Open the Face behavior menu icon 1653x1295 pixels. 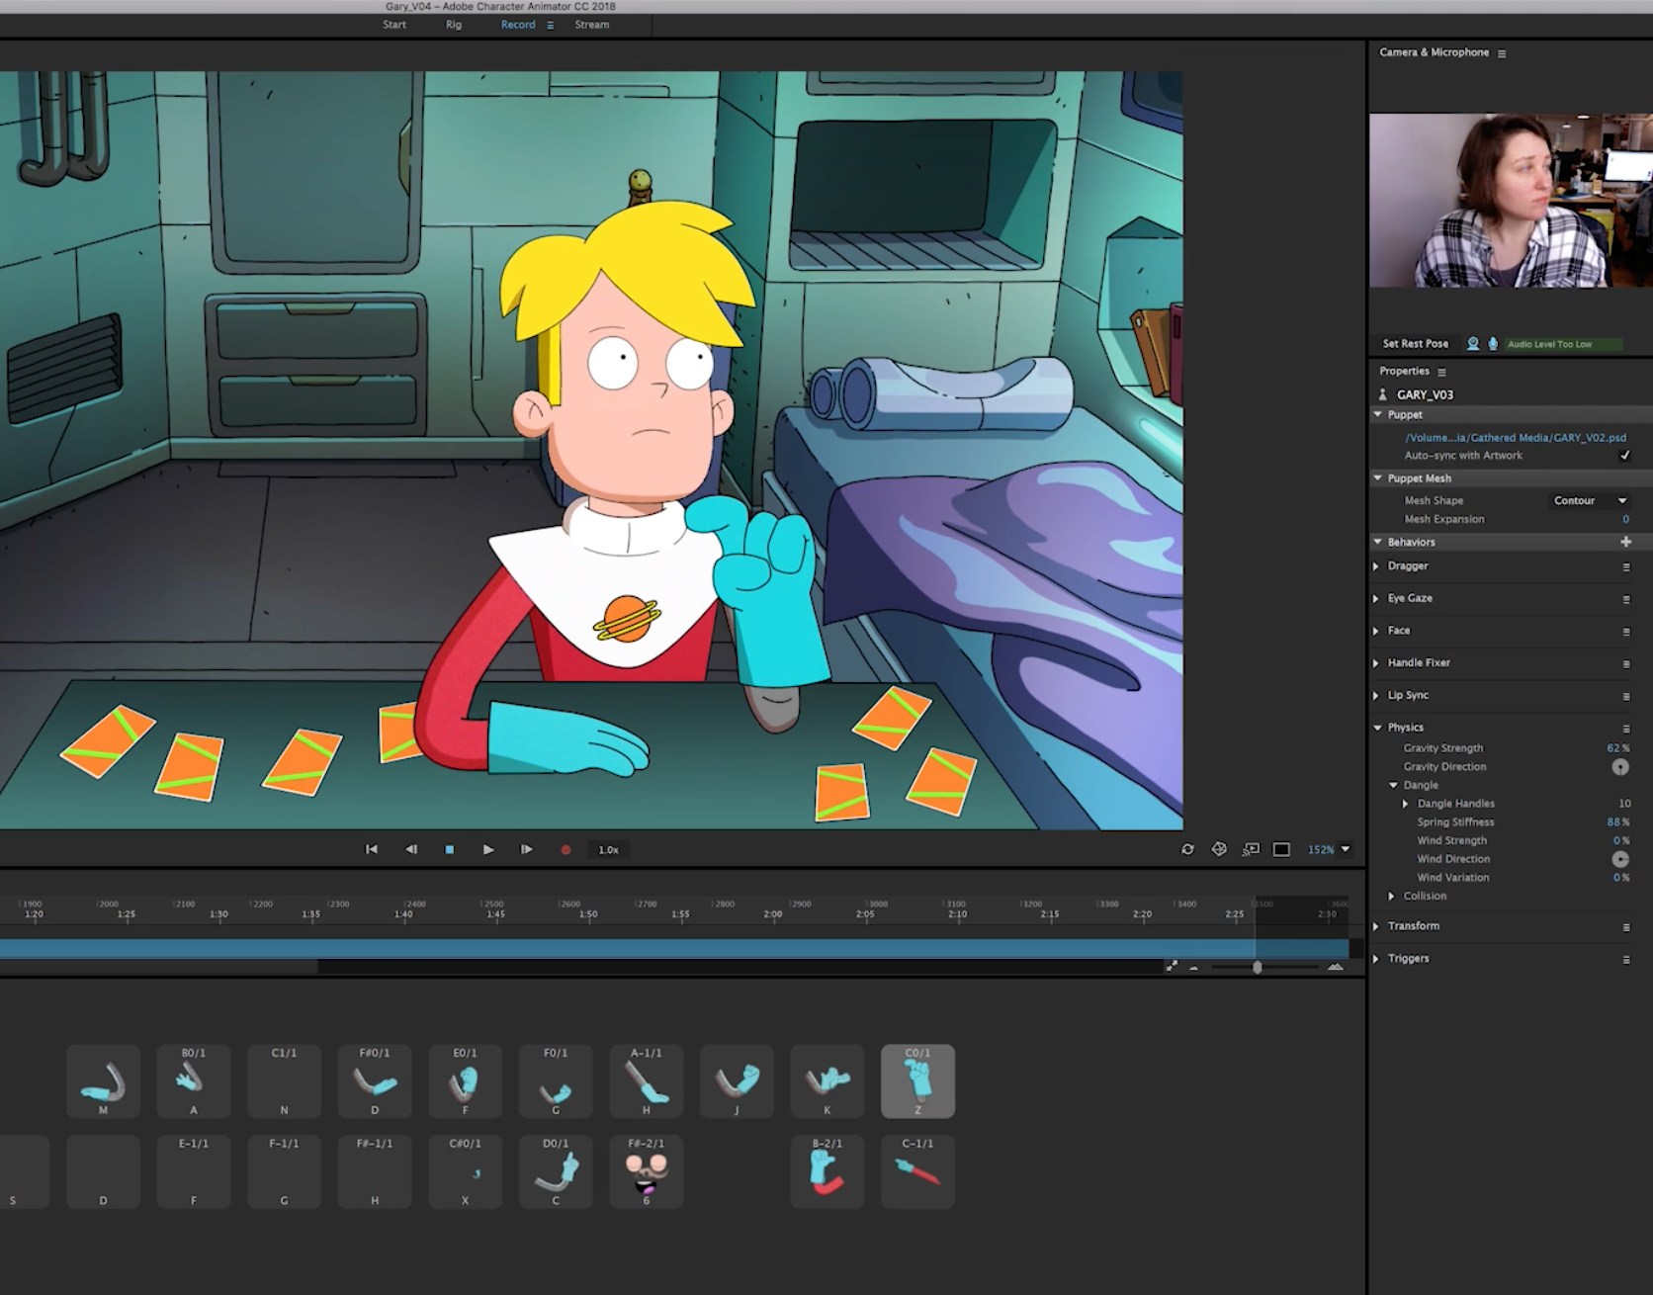pos(1625,632)
